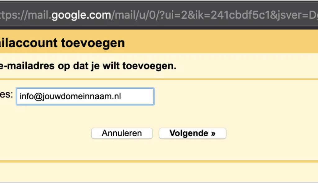Click the dark browser strip above the URL
This screenshot has width=318, height=183.
155,3
